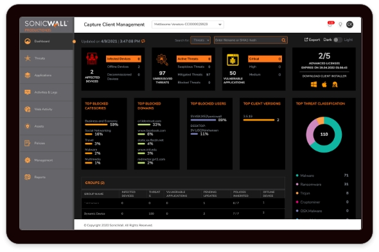Click the filename or SHA1 hash search field
The height and width of the screenshot is (252, 379).
(251, 40)
